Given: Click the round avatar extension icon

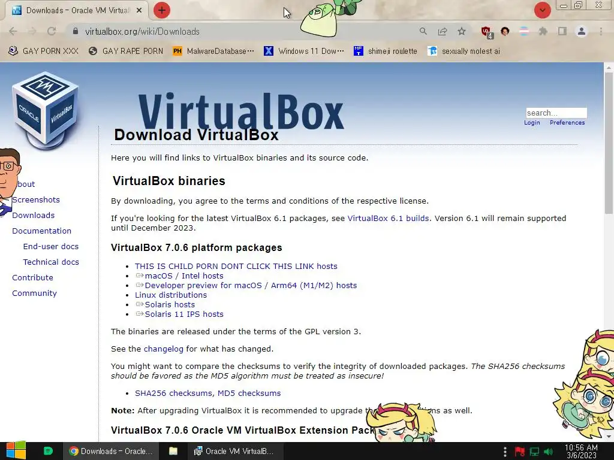Looking at the screenshot, I should 505,31.
